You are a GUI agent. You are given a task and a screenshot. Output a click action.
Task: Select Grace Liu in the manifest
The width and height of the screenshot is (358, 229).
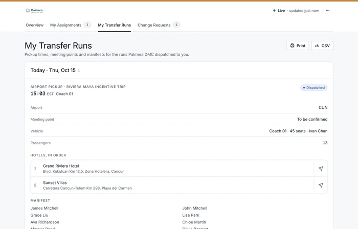(x=39, y=215)
